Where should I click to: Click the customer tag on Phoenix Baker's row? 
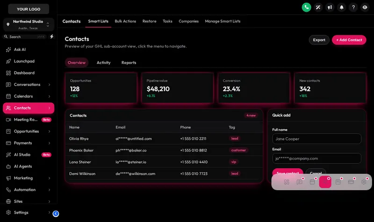pos(238,150)
